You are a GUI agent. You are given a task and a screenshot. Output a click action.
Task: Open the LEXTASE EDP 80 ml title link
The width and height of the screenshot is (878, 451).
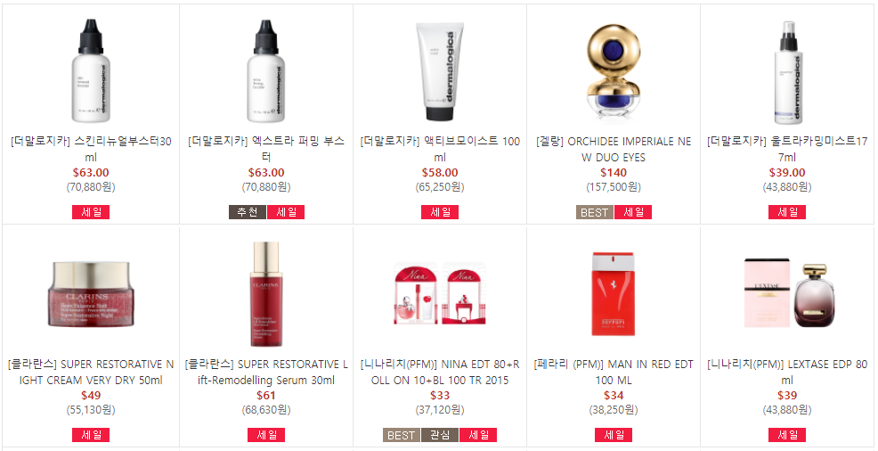787,372
